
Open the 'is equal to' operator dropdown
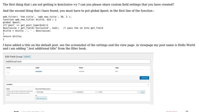[86, 92]
